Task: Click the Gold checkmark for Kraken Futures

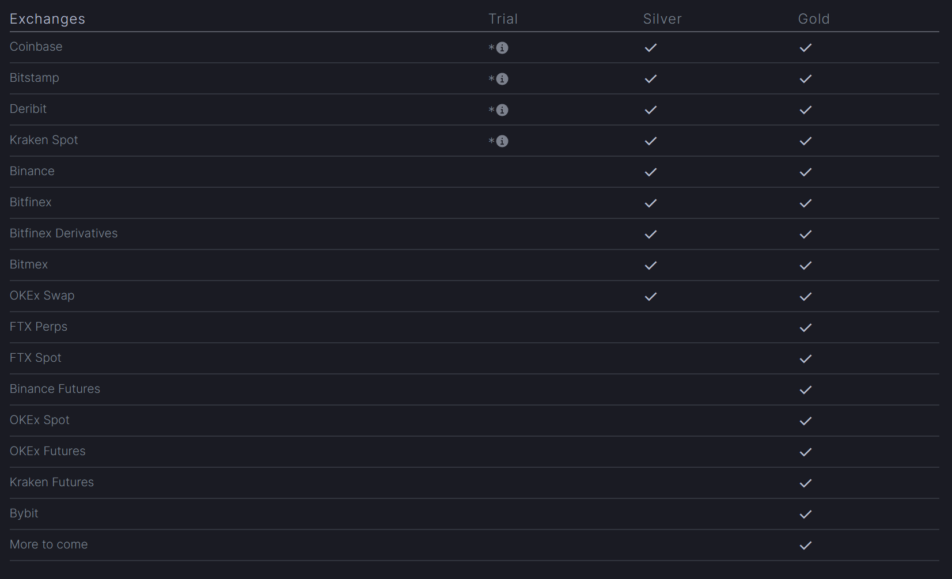Action: [x=806, y=483]
